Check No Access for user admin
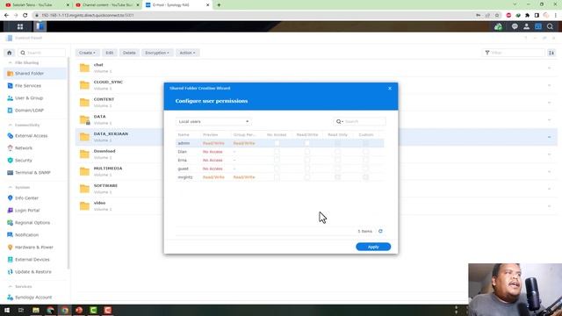562x316 pixels. click(x=277, y=143)
